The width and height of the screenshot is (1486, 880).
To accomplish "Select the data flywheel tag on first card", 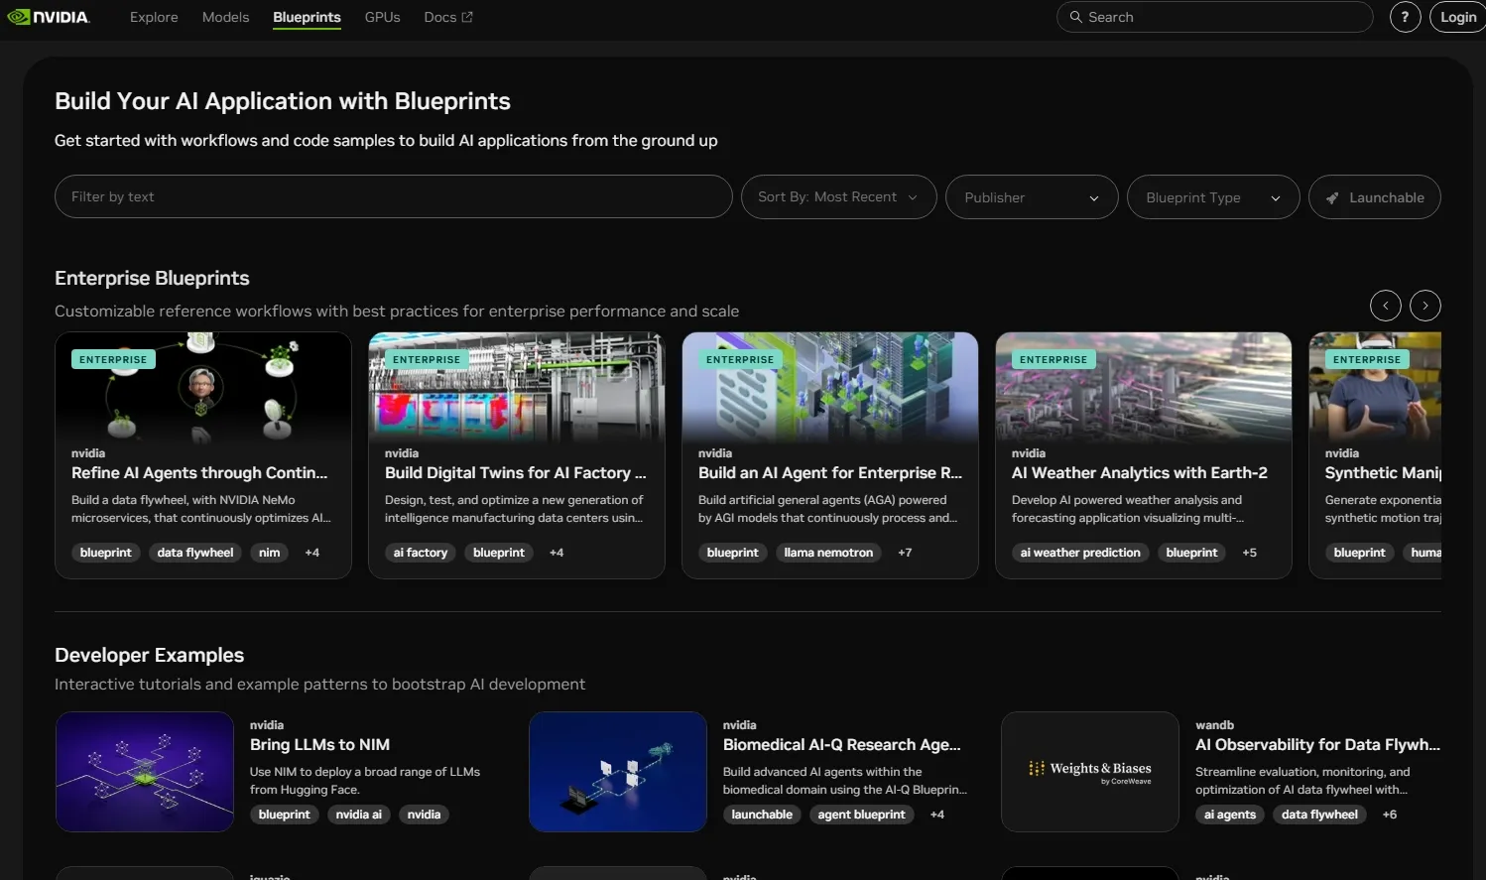I will [x=195, y=553].
